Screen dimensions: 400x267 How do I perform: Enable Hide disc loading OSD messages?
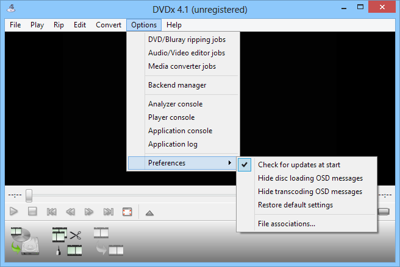click(x=307, y=178)
